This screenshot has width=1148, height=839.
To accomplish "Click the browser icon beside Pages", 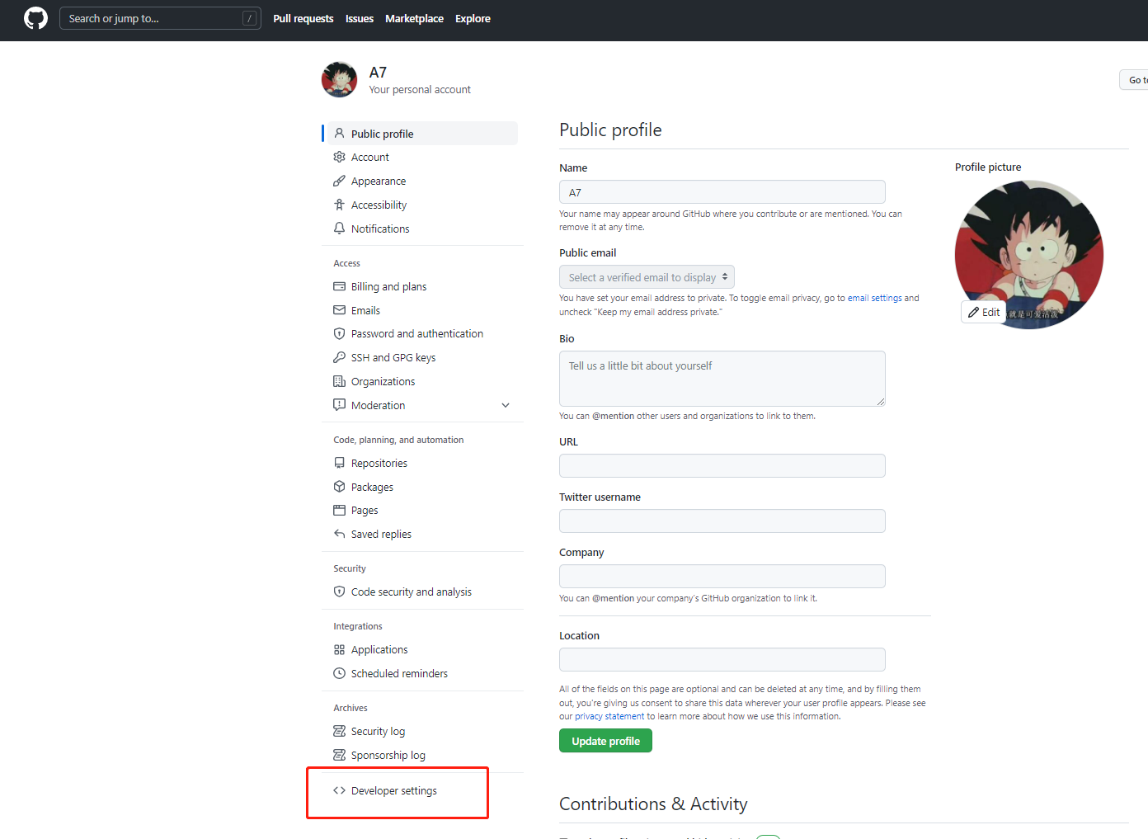I will point(339,510).
